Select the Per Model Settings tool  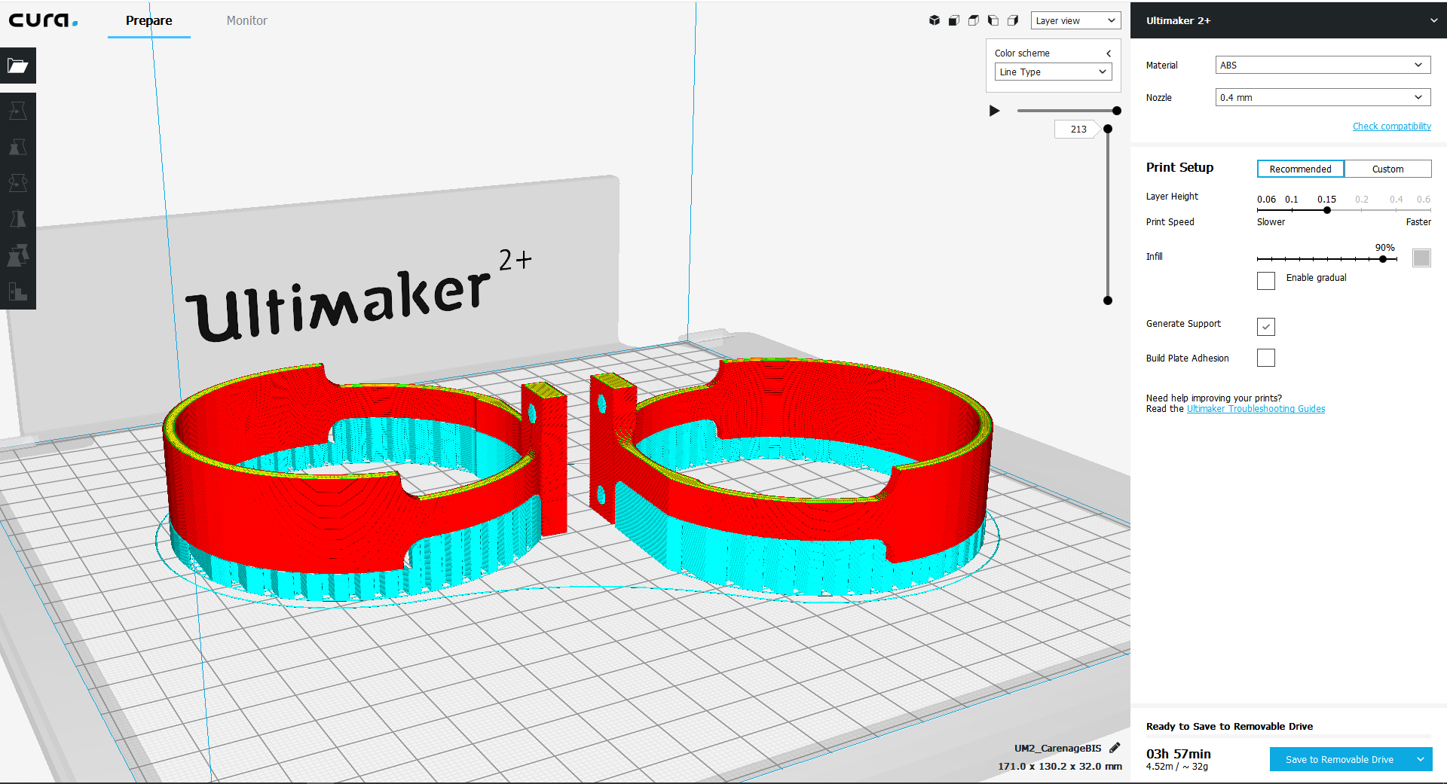coord(18,255)
